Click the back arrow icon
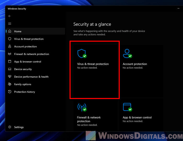The image size is (183, 141). pyautogui.click(x=10, y=16)
